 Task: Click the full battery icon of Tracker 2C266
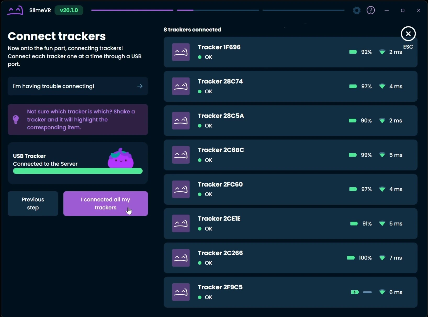(x=351, y=258)
